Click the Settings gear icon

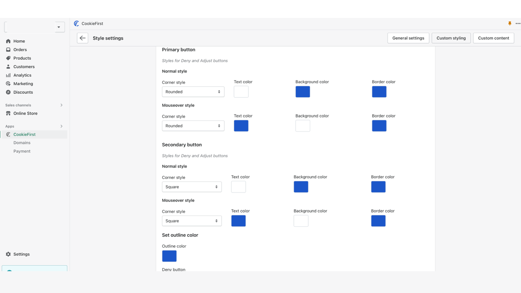(8, 254)
